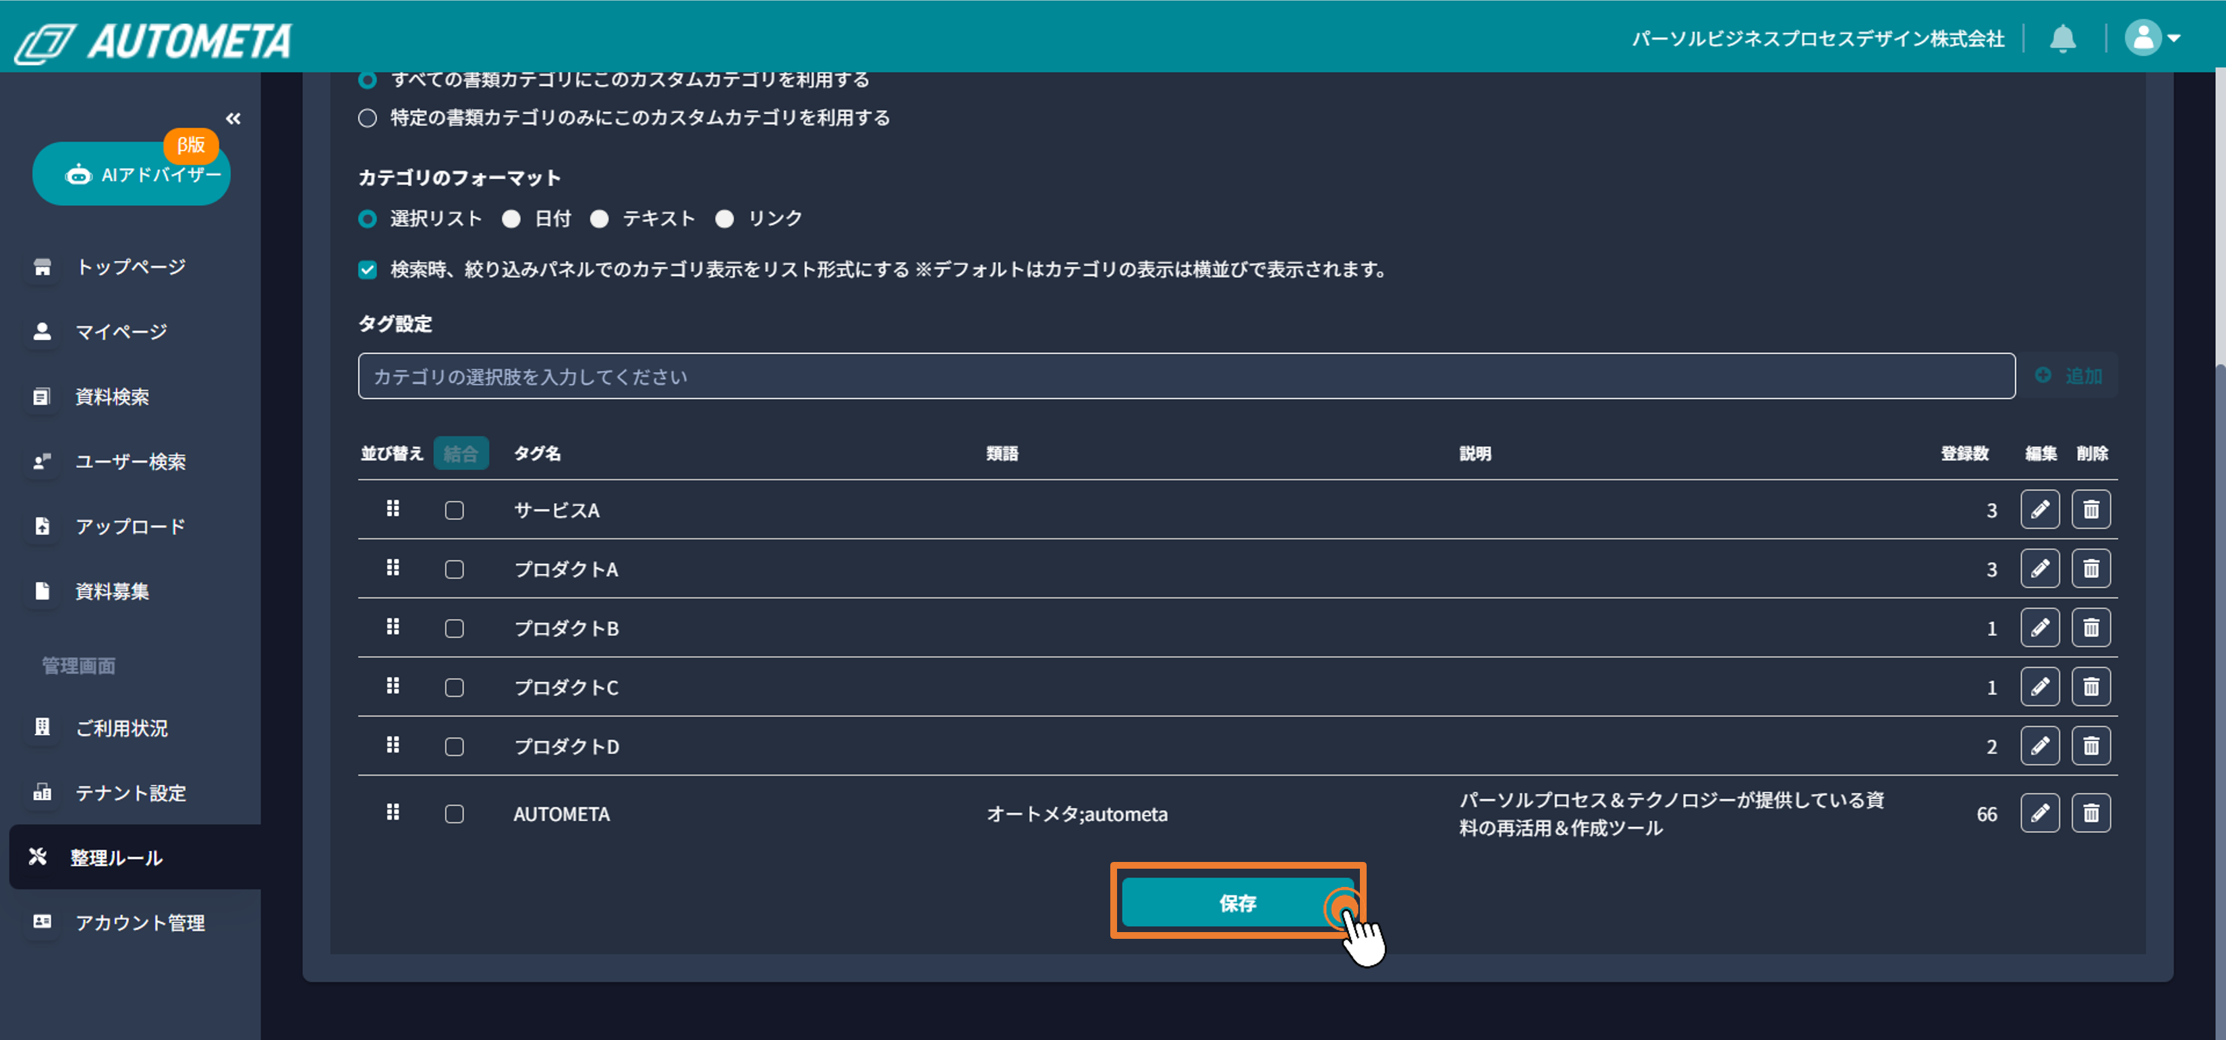2226x1040 pixels.
Task: Delete the プロダクトB tag
Action: click(2091, 627)
